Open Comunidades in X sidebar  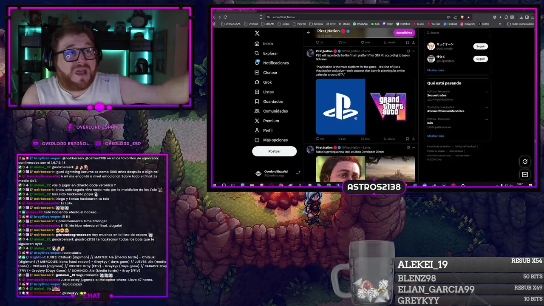tap(271, 111)
